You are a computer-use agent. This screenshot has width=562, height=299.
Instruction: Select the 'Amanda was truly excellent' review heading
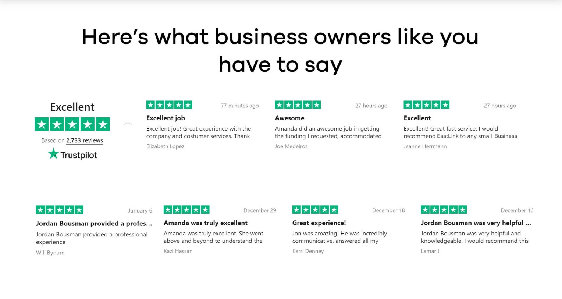pyautogui.click(x=205, y=223)
